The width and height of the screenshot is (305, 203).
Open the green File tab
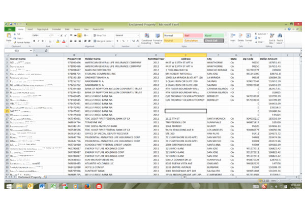(10, 29)
